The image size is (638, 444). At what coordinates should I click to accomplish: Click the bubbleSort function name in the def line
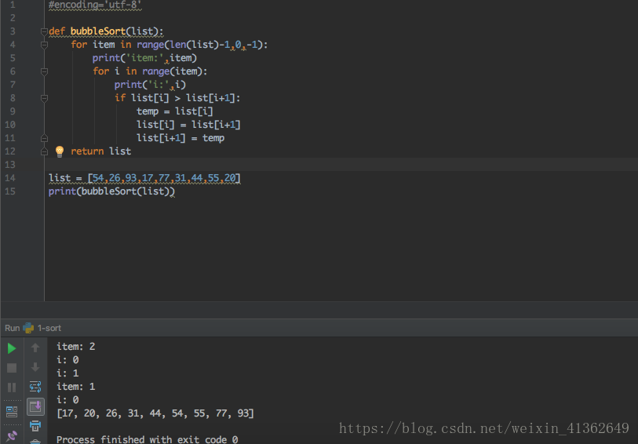tap(98, 31)
